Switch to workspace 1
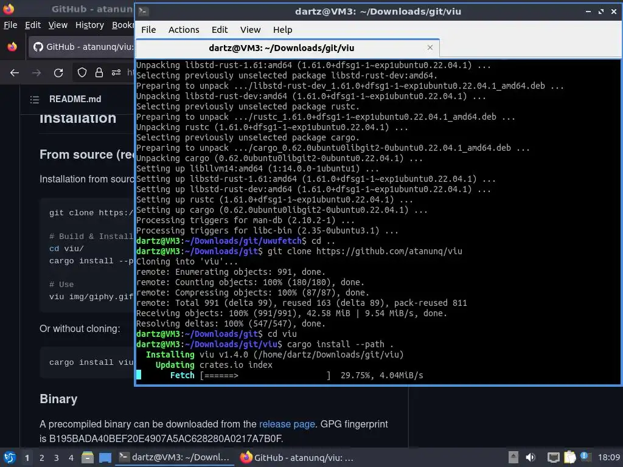Image resolution: width=623 pixels, height=467 pixels. (x=27, y=458)
